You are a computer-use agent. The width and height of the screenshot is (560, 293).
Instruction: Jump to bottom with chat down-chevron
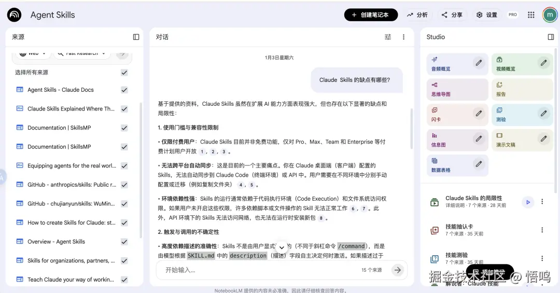point(282,247)
